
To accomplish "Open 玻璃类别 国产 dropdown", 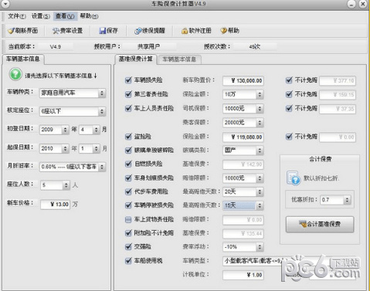I will 243,150.
